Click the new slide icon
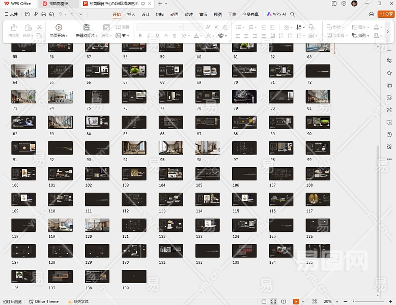 pyautogui.click(x=87, y=27)
